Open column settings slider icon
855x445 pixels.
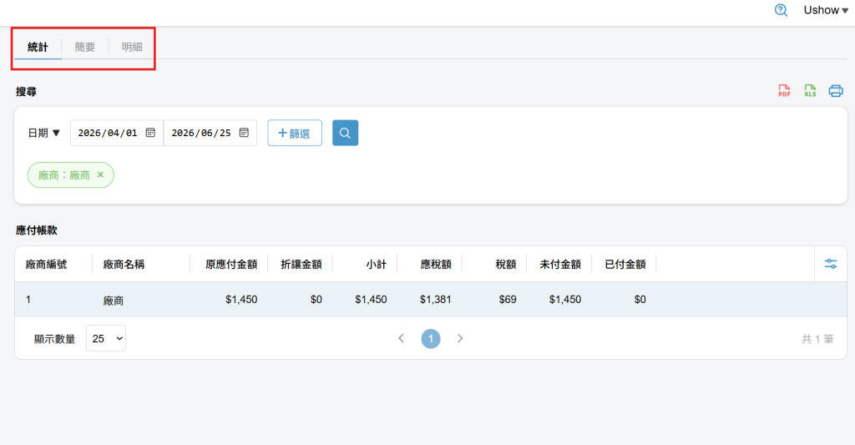[x=831, y=264]
